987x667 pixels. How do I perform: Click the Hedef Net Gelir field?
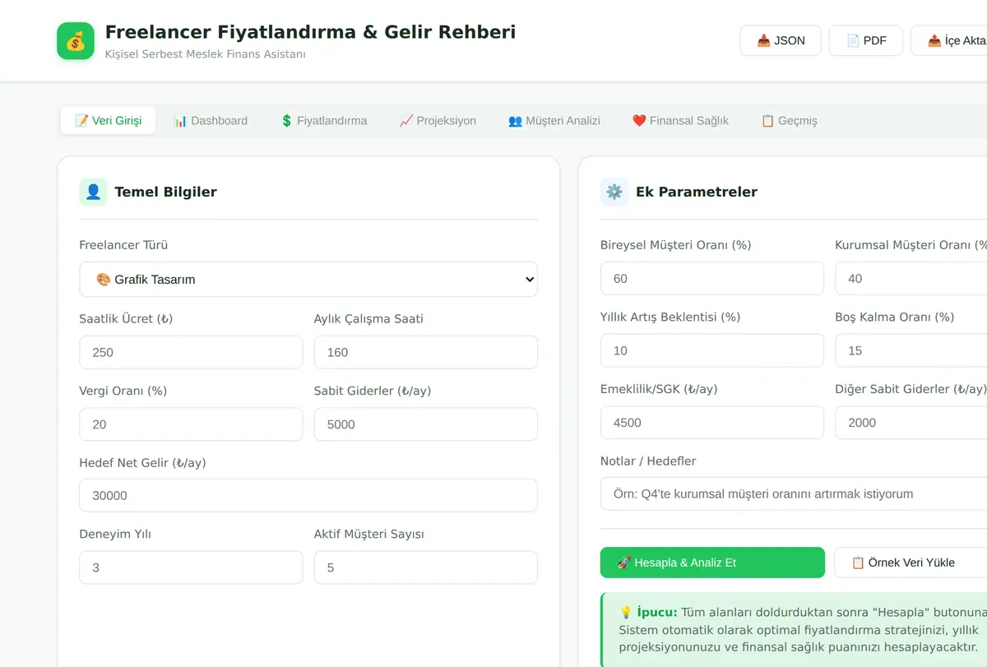tap(308, 495)
